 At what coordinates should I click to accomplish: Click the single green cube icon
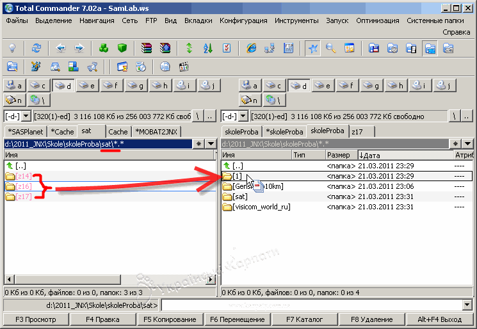pos(122,48)
